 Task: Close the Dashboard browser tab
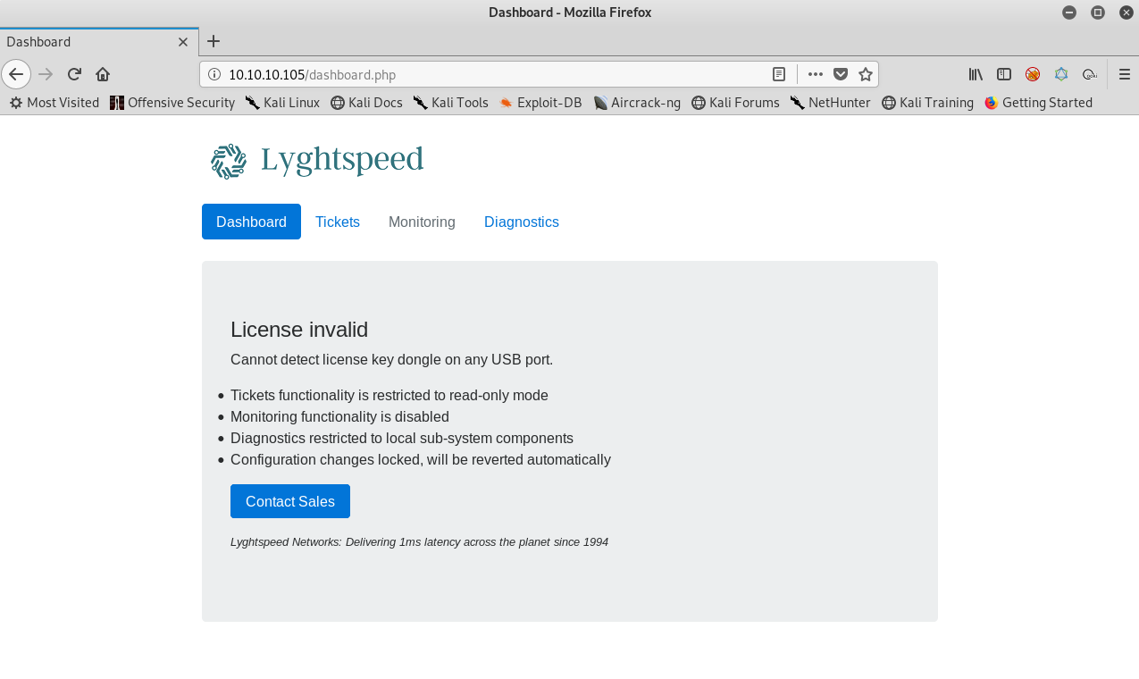[183, 42]
